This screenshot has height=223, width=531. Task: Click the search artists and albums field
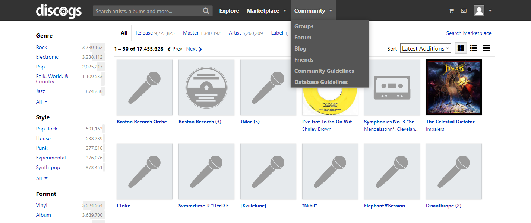point(147,11)
